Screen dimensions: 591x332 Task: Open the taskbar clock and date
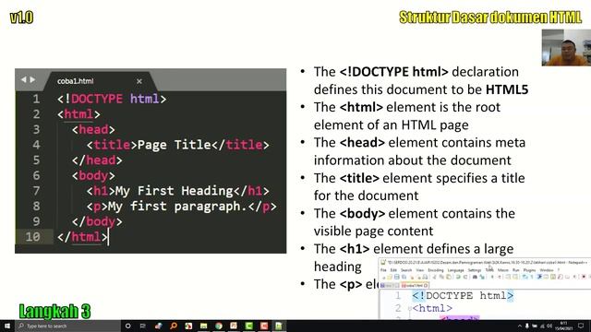click(x=564, y=326)
